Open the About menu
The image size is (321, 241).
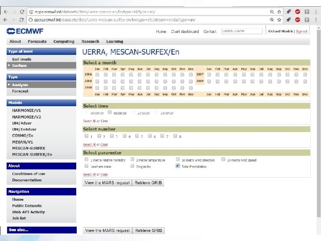coord(15,42)
